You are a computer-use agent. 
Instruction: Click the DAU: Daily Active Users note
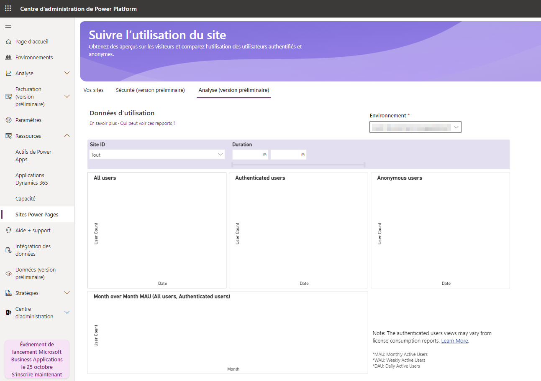(396, 366)
